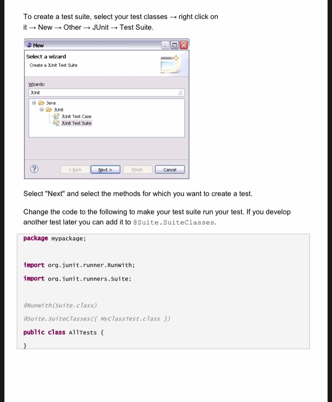
Task: Select JUnit Test Suite wizard entry
Action: [x=76, y=123]
